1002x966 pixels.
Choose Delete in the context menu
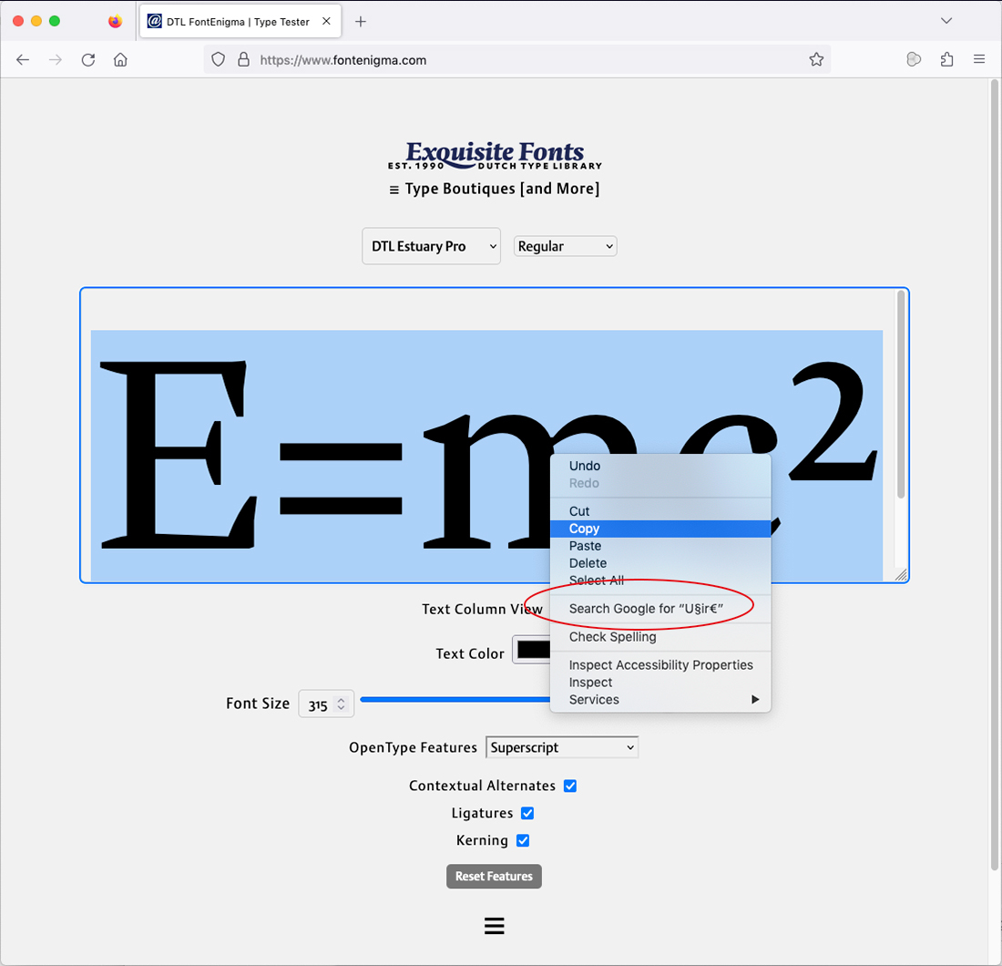click(660, 563)
